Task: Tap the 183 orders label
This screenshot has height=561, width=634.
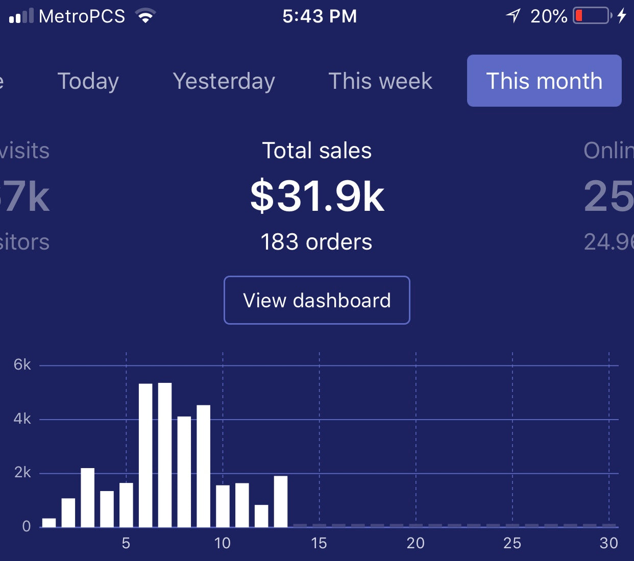Action: (316, 242)
